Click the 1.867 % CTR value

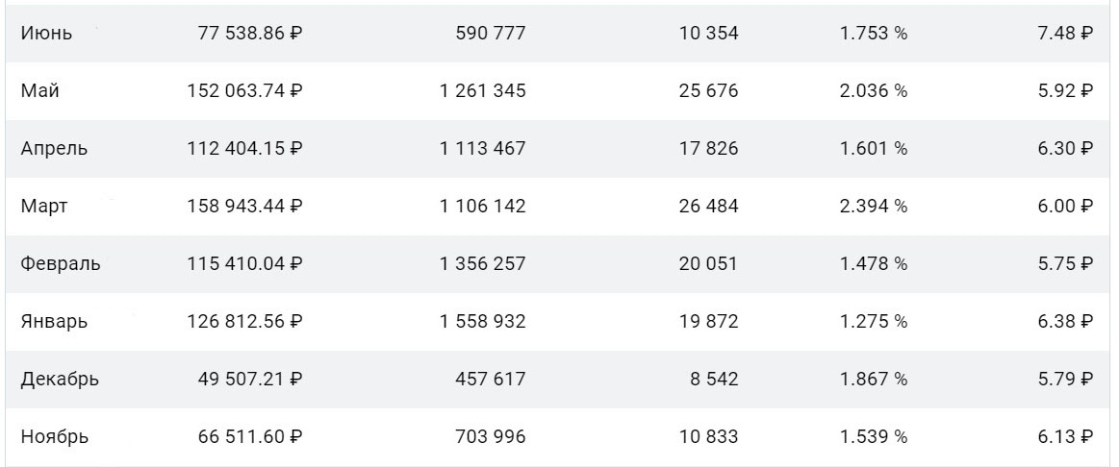pos(874,380)
